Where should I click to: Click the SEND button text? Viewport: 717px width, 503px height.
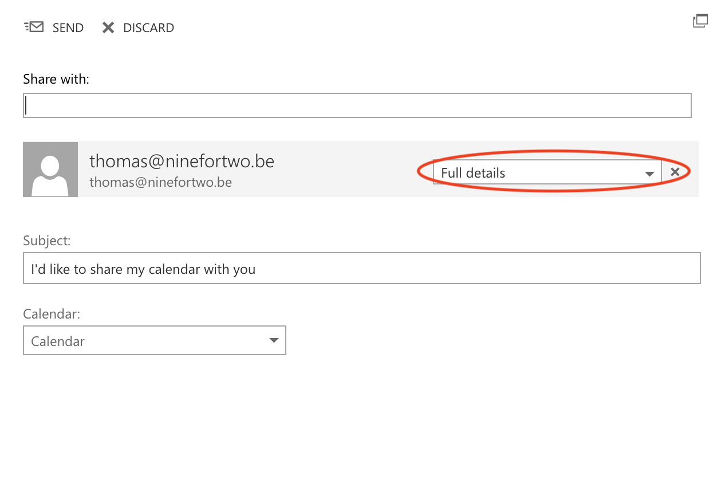point(68,27)
